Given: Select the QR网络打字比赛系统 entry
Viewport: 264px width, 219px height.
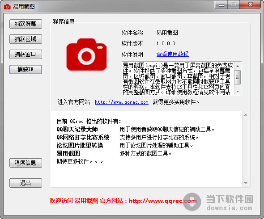Looking at the screenshot, I should click(x=83, y=137).
